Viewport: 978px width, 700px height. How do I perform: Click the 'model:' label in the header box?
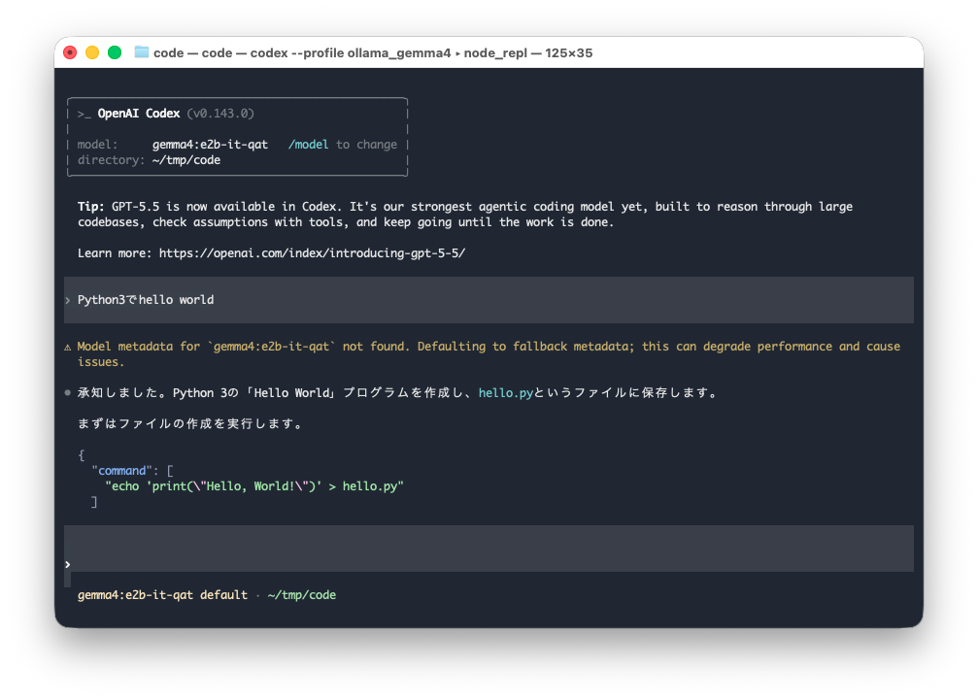[97, 145]
